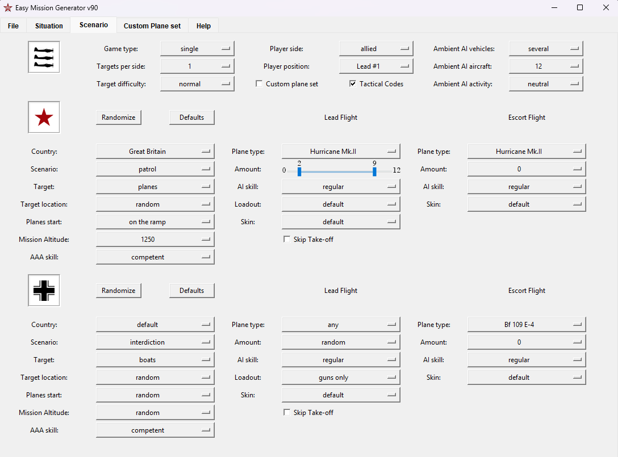The image size is (618, 457).
Task: Open Player position dropdown Lead #1
Action: [x=376, y=66]
